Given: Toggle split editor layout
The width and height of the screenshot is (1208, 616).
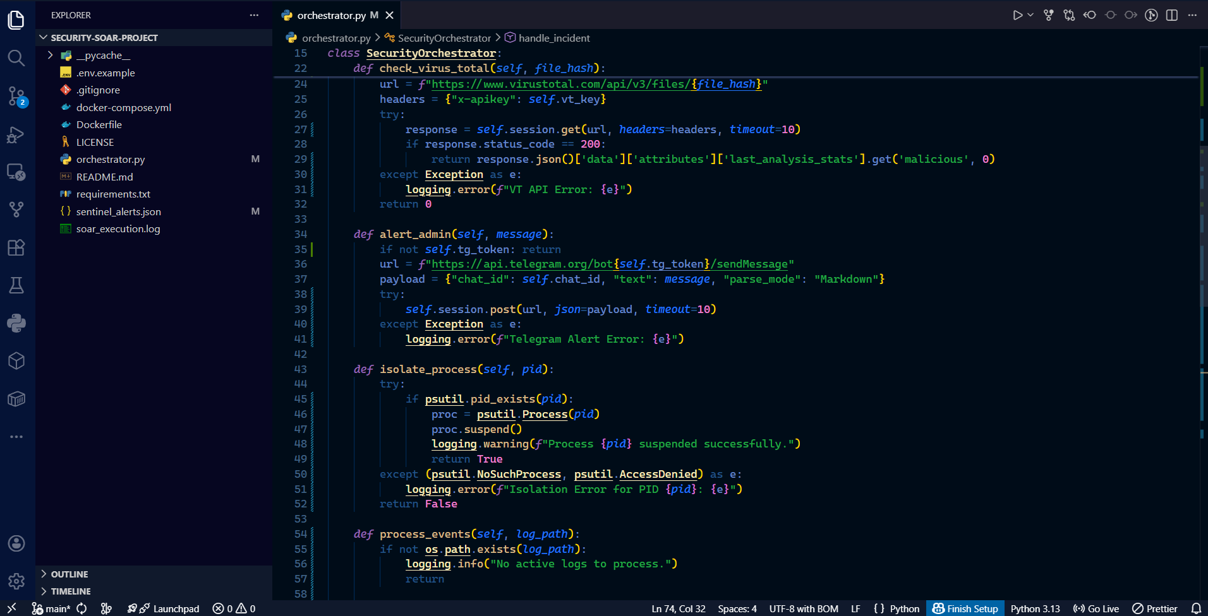Looking at the screenshot, I should tap(1172, 15).
